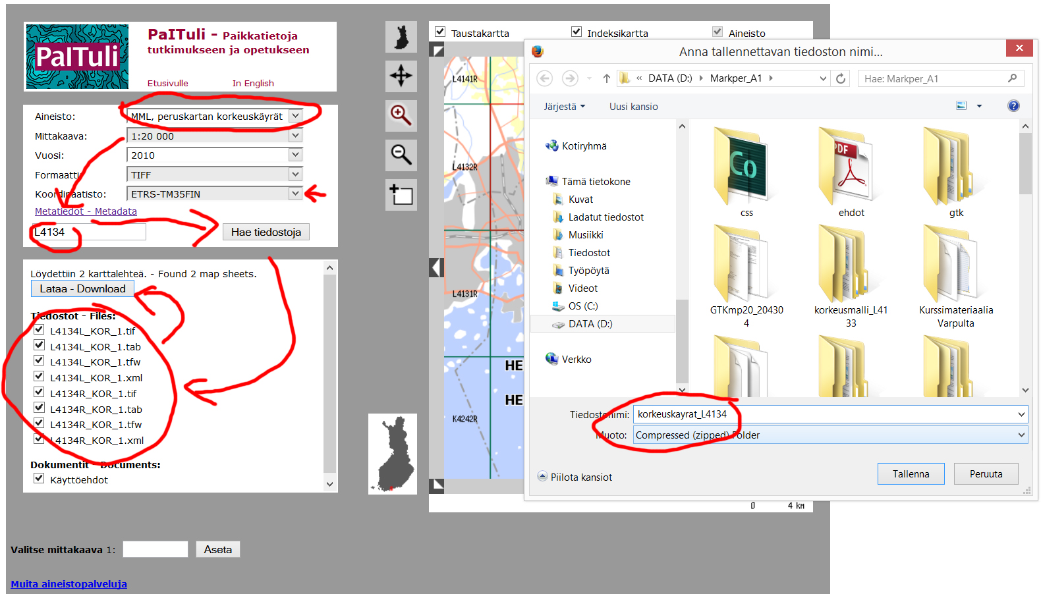Select the draw rectangle area tool

click(x=401, y=195)
